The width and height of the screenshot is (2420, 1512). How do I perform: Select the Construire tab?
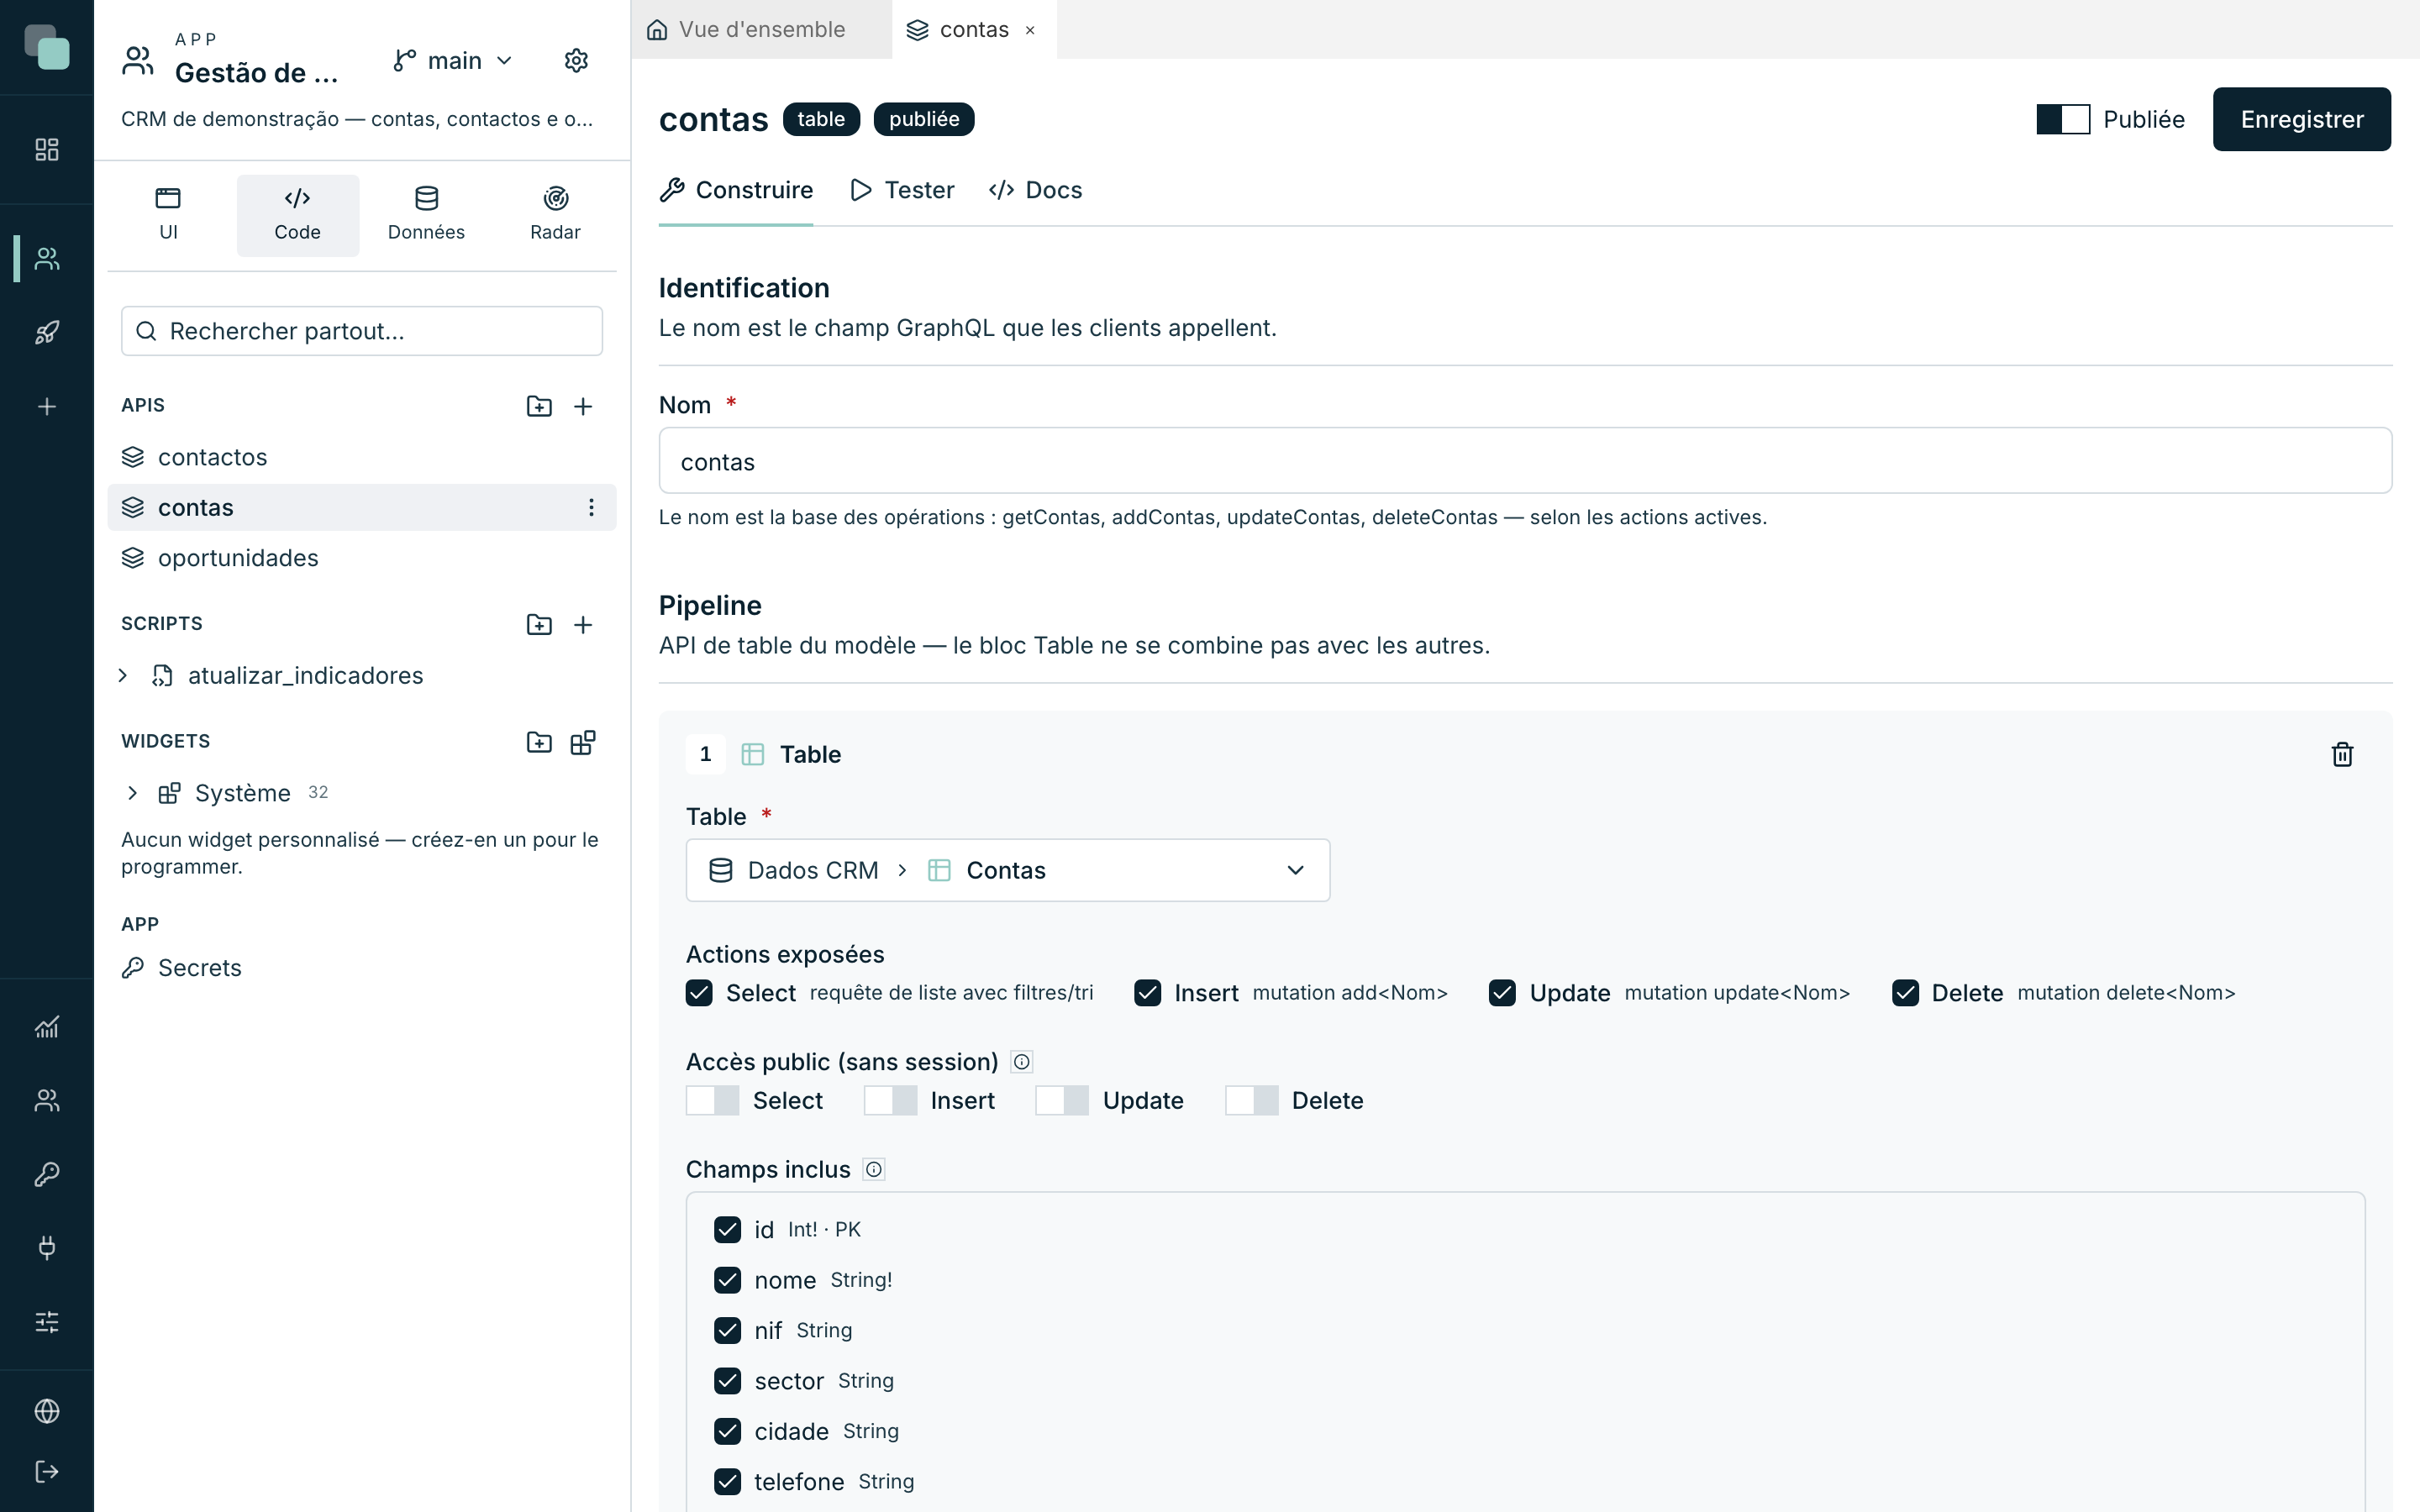pyautogui.click(x=736, y=190)
